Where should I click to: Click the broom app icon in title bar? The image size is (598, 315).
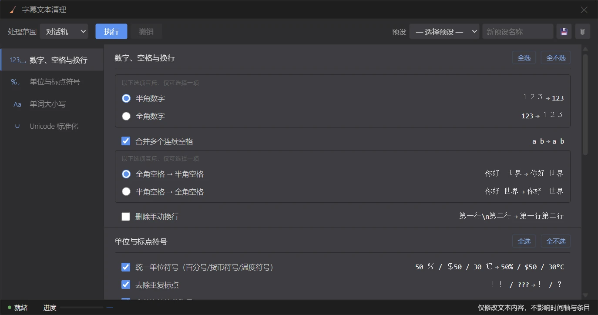(x=13, y=10)
